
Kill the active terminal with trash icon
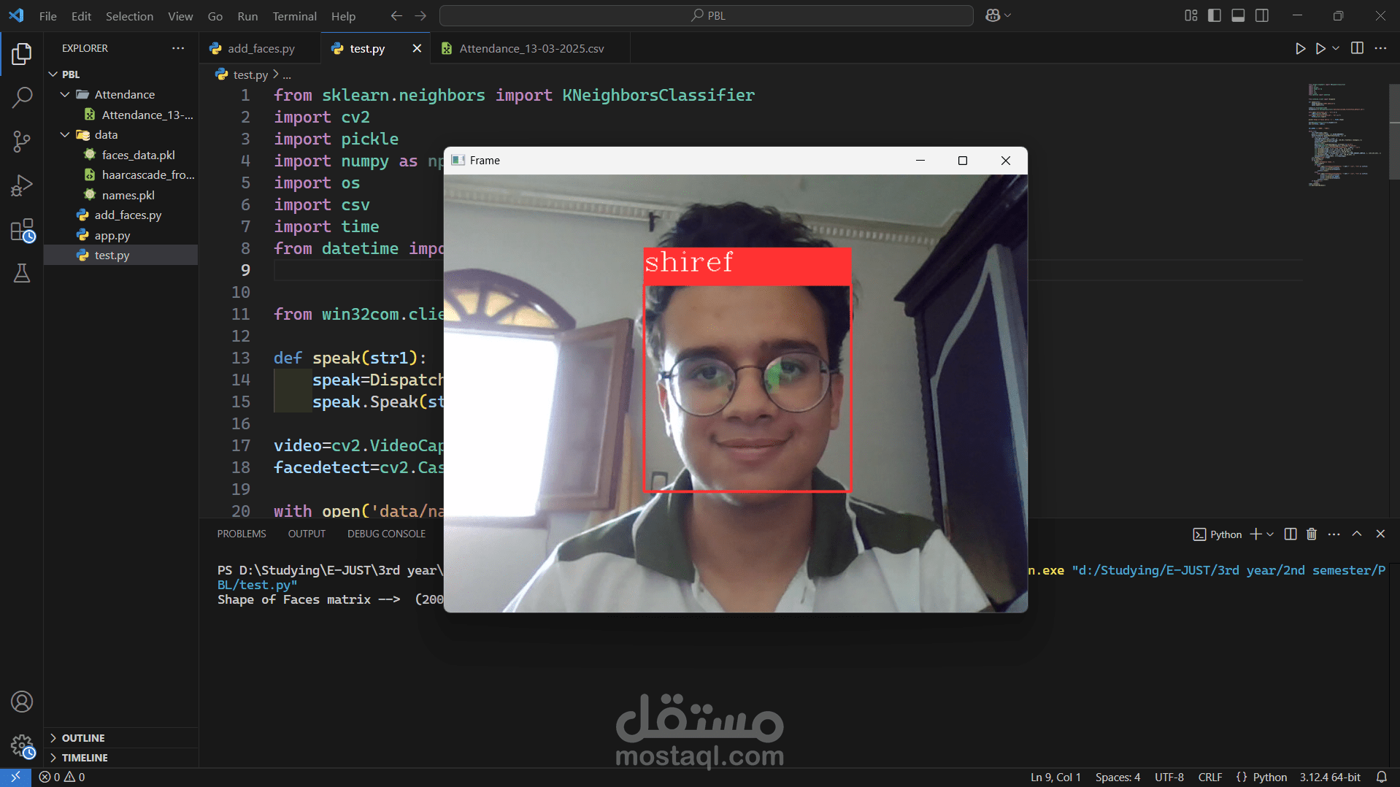coord(1310,534)
